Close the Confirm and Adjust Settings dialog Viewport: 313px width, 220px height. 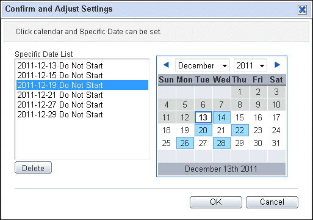click(x=302, y=9)
